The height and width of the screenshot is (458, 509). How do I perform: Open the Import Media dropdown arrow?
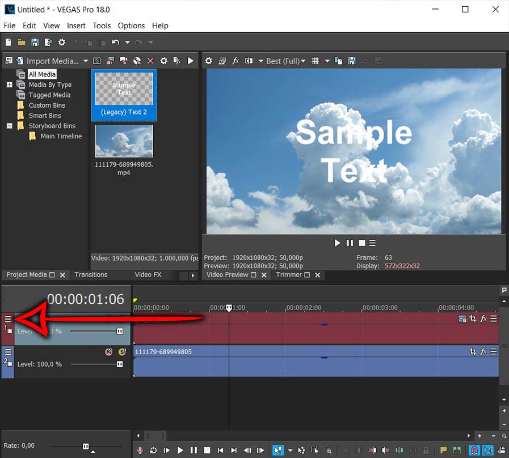[x=85, y=61]
